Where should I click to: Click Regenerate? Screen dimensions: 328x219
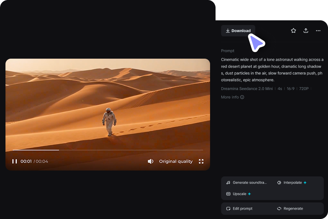(x=290, y=208)
